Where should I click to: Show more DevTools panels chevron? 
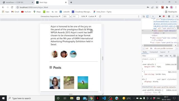pyautogui.click(x=153, y=16)
